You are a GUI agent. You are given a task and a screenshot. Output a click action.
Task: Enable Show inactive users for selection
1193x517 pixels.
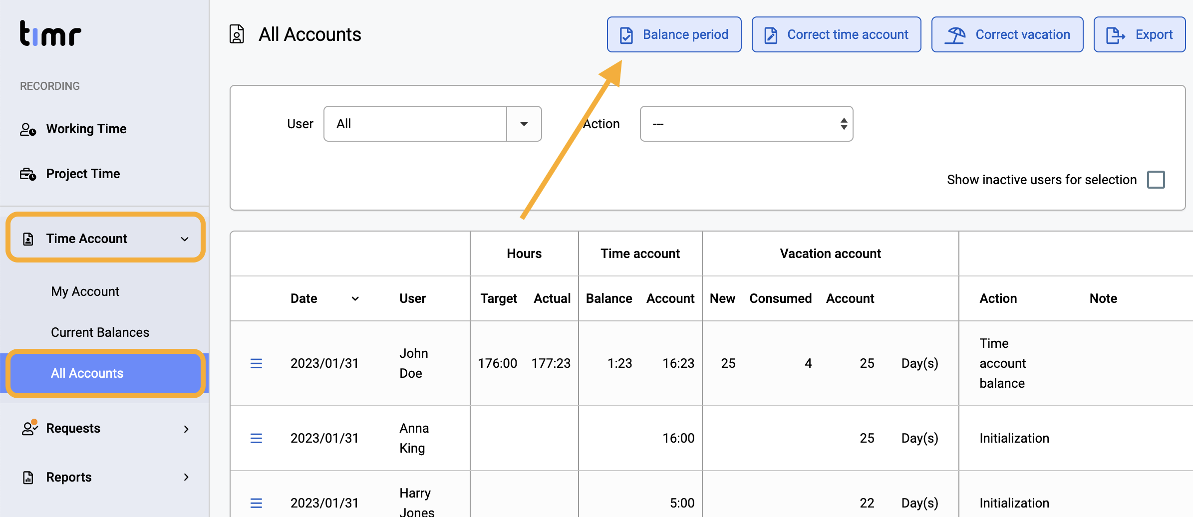tap(1156, 180)
